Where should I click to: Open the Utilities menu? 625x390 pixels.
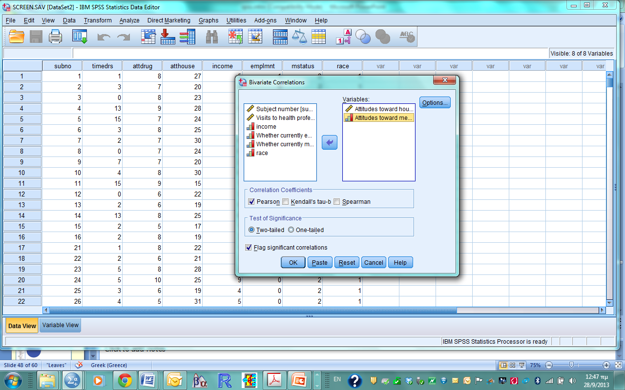pyautogui.click(x=236, y=20)
